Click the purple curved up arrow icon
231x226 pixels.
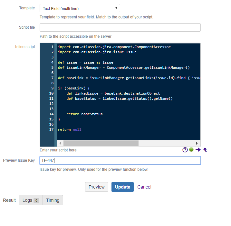click(205, 150)
